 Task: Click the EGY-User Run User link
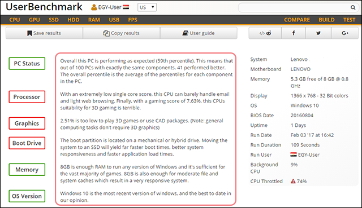tap(309, 155)
